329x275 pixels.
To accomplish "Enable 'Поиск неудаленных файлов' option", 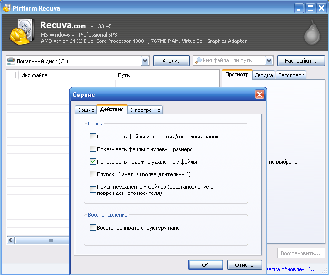I will tap(93, 189).
